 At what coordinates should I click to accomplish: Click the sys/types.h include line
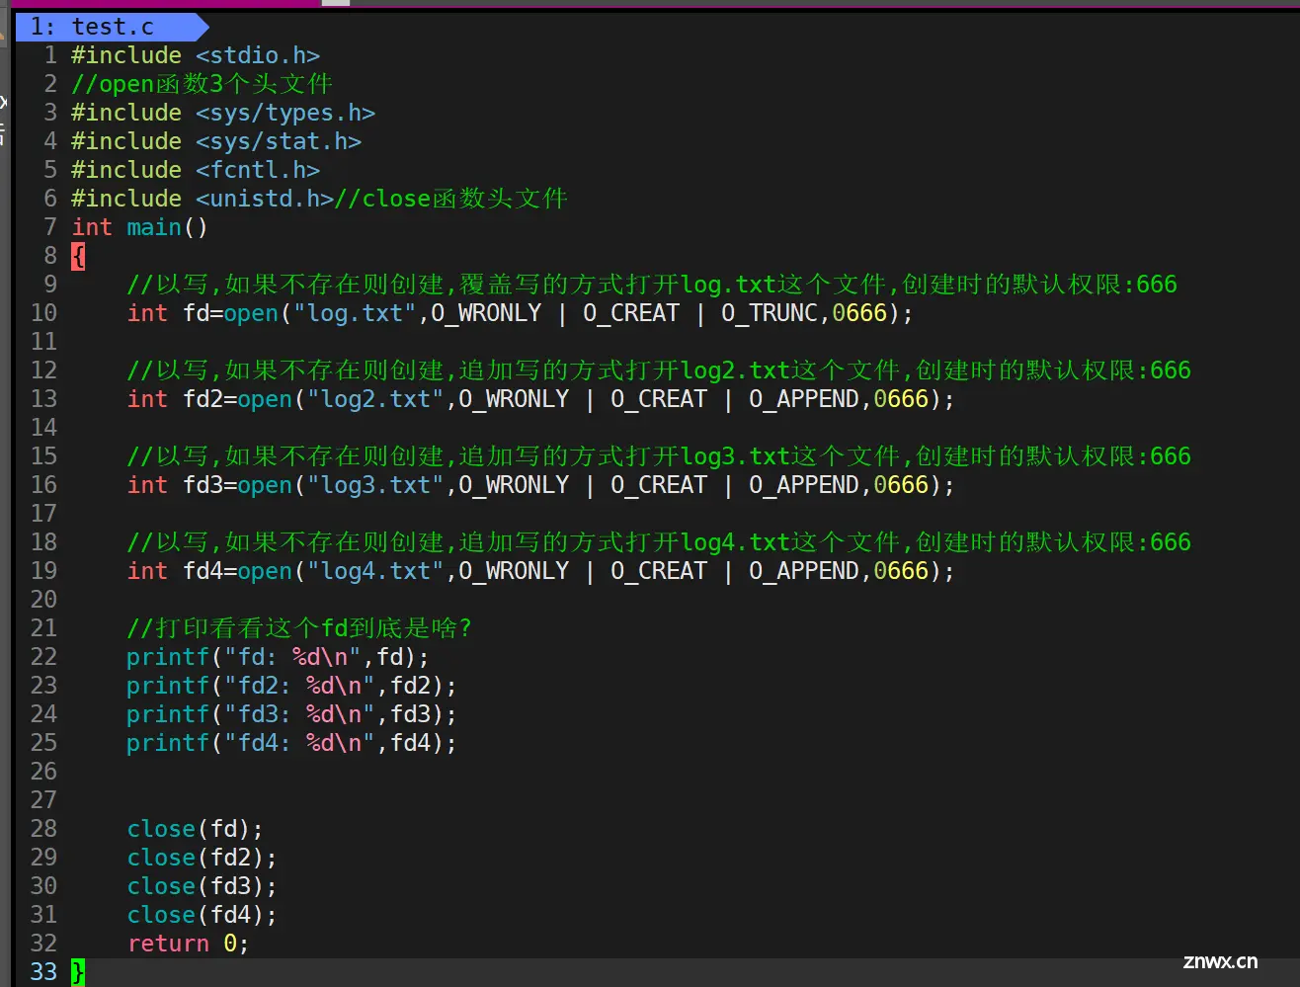(x=223, y=113)
